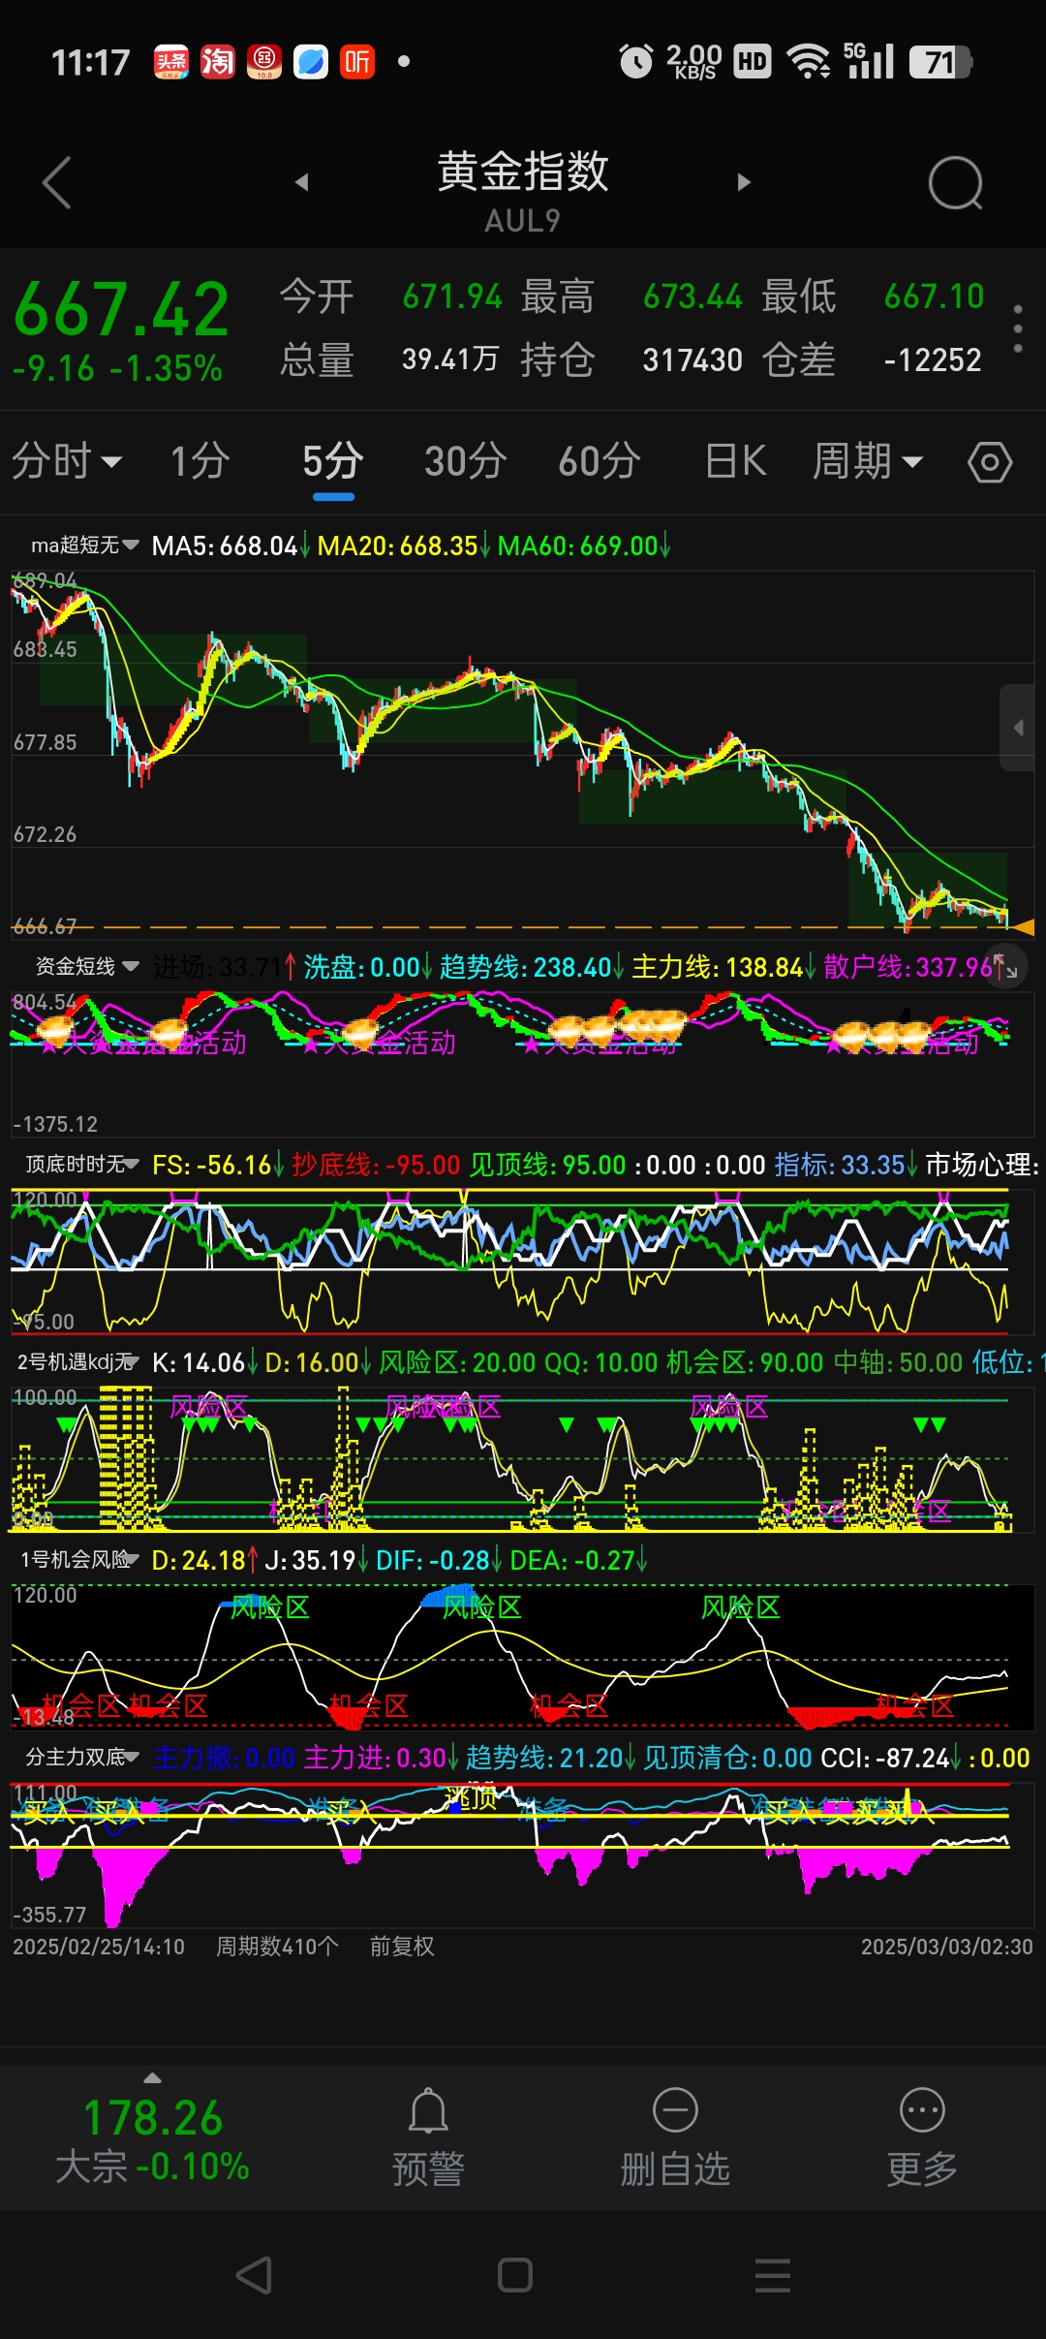Switch to previous contract with left triangle

click(x=302, y=182)
